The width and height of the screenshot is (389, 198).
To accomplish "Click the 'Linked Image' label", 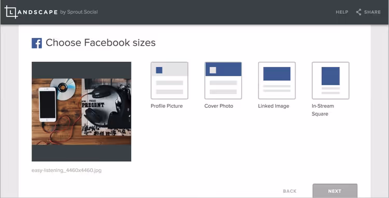I will click(274, 106).
